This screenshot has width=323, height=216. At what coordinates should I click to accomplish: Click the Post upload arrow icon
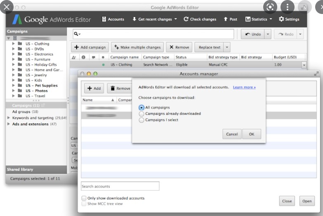pyautogui.click(x=226, y=19)
